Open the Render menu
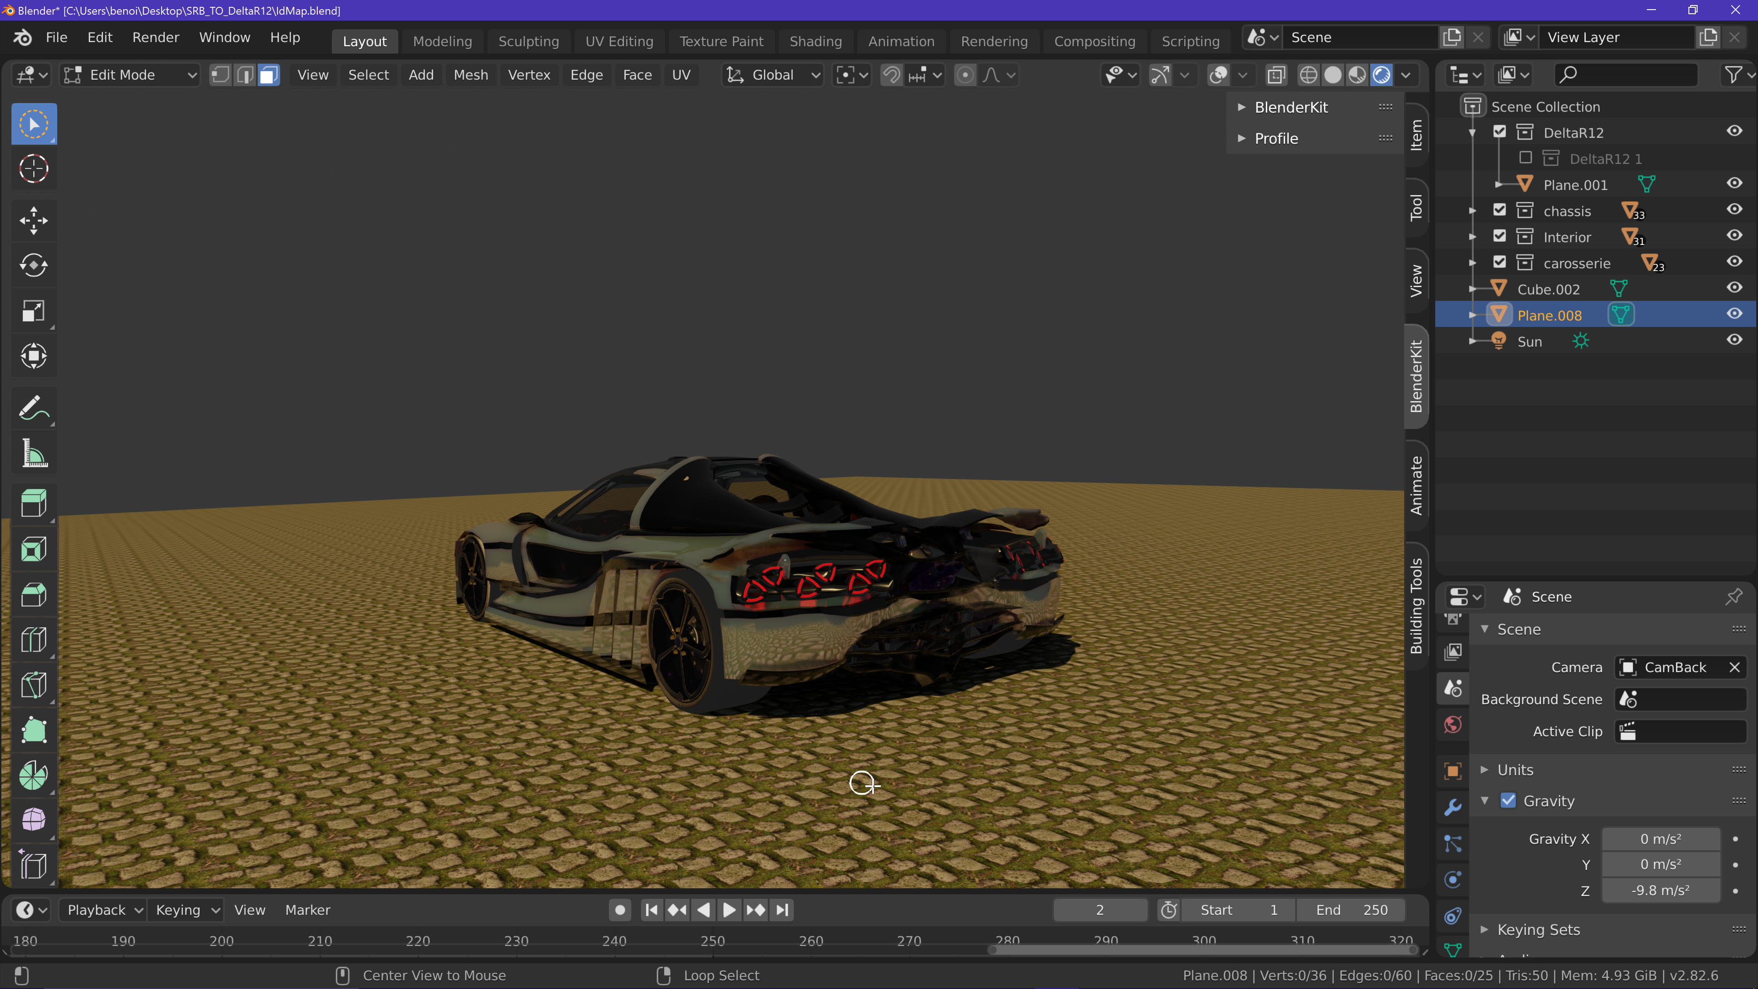The height and width of the screenshot is (989, 1758). [x=156, y=38]
